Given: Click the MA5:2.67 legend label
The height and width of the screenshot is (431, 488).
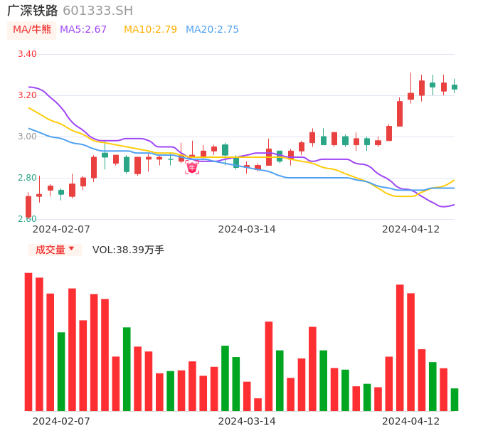Looking at the screenshot, I should tap(83, 30).
